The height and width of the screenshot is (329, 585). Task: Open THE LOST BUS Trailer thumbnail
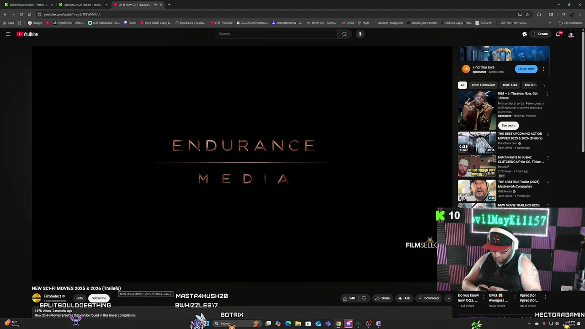pyautogui.click(x=477, y=191)
